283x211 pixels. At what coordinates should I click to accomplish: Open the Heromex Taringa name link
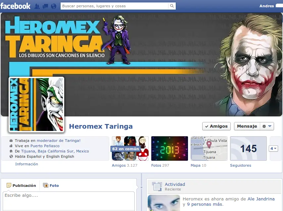tap(101, 126)
